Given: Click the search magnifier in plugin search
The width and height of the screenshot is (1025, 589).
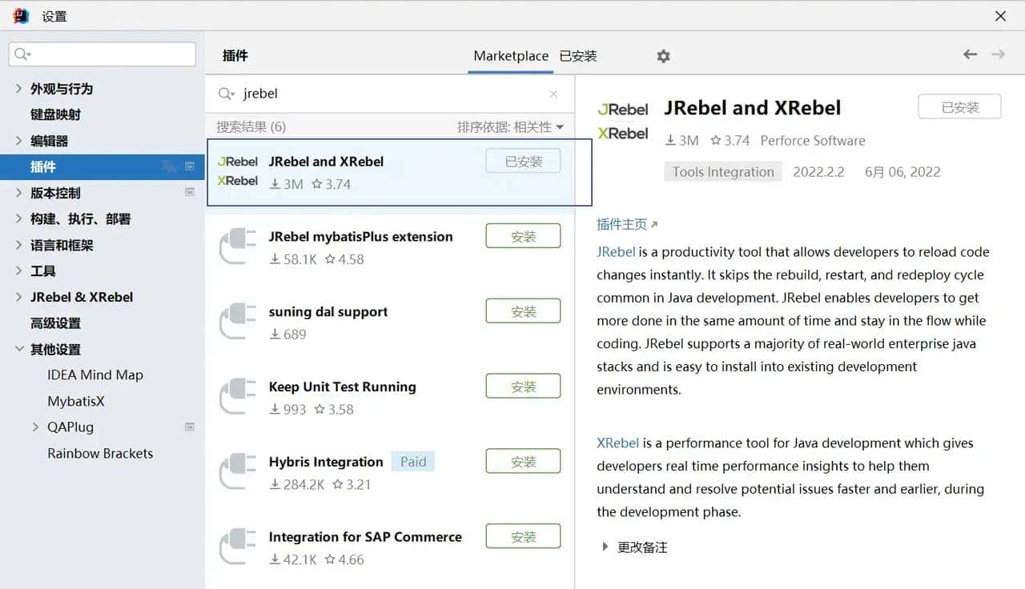Looking at the screenshot, I should click(227, 94).
